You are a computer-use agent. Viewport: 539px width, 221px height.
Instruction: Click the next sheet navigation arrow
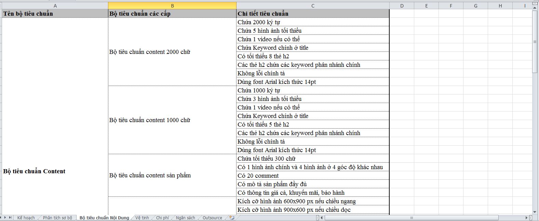[x=5, y=218]
